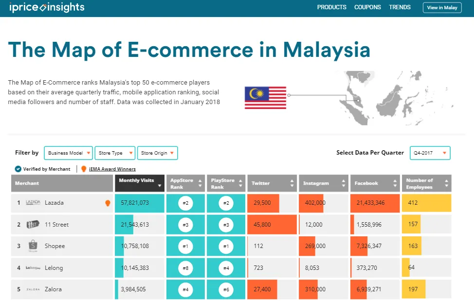Click the Malaysian flag image
Viewport: 474px width, 301px height.
pyautogui.click(x=265, y=98)
